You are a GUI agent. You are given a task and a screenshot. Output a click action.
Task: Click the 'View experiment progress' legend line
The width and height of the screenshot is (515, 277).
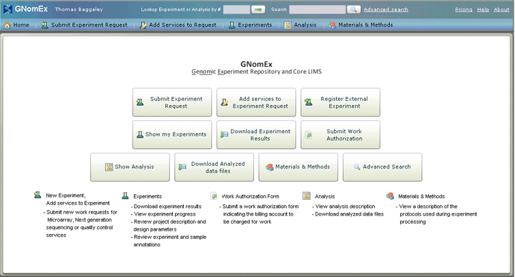tap(163, 214)
